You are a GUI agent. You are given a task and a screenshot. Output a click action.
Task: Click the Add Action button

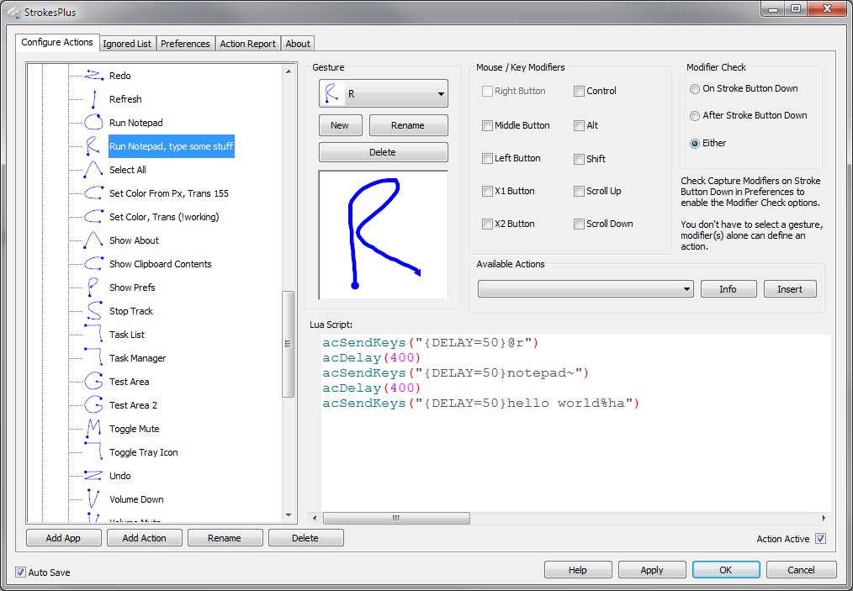pos(144,538)
